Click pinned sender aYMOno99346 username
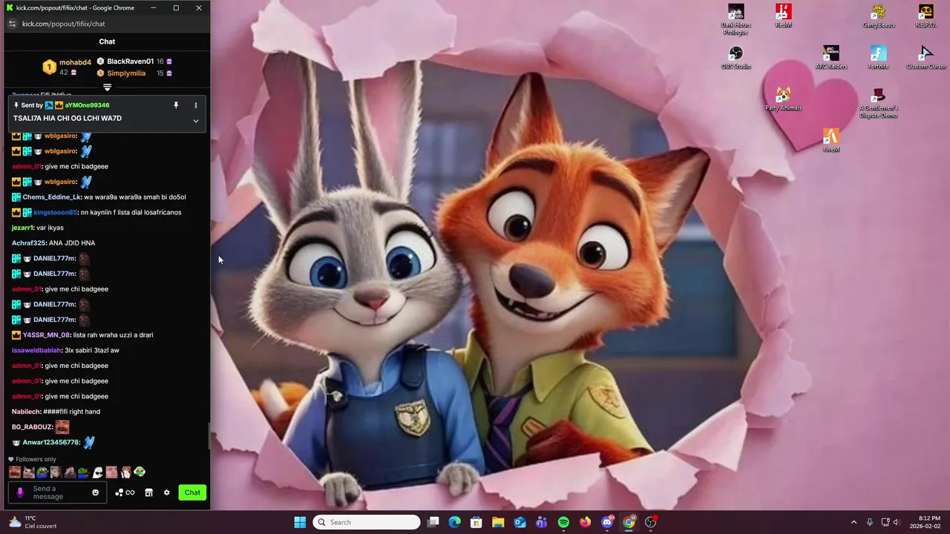This screenshot has height=534, width=950. [x=87, y=105]
